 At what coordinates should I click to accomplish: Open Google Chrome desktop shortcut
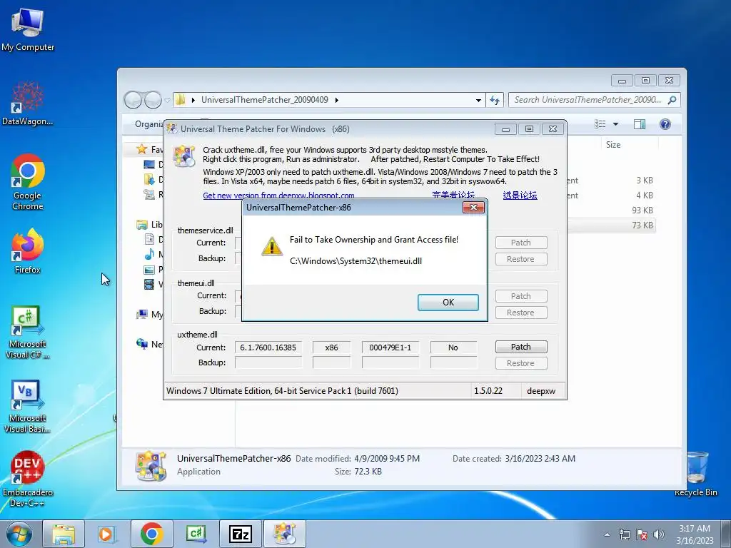[x=28, y=182]
